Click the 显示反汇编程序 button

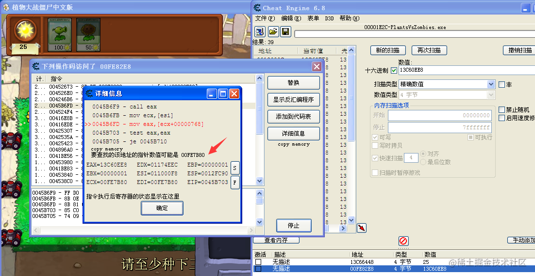tap(293, 100)
